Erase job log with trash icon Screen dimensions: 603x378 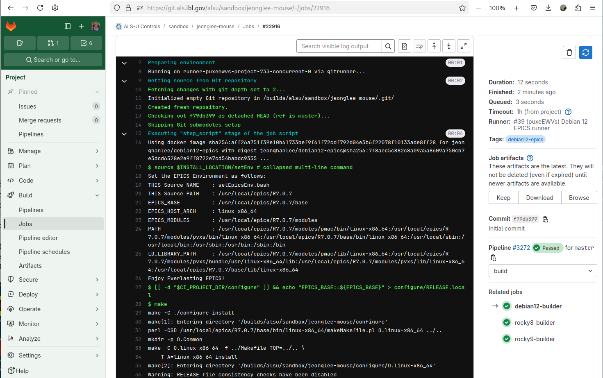click(x=569, y=52)
